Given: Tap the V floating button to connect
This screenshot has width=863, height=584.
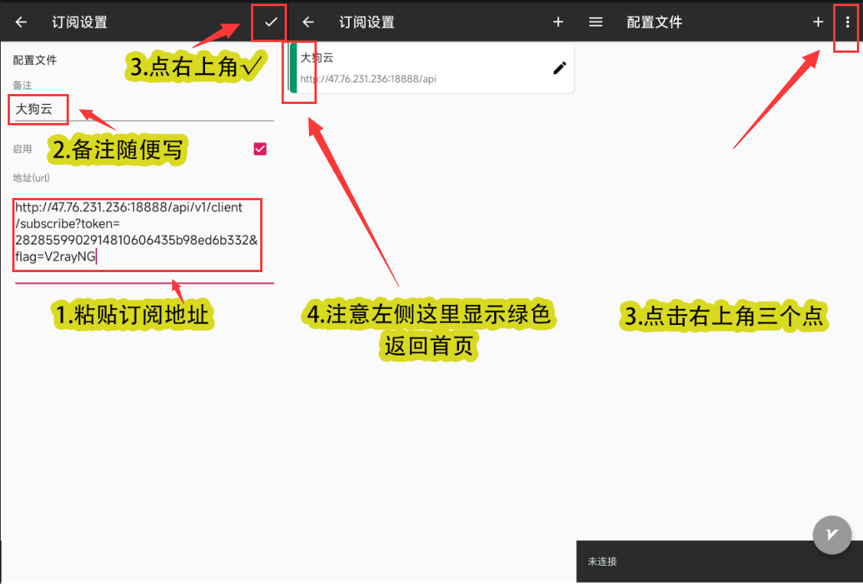Looking at the screenshot, I should (x=832, y=535).
